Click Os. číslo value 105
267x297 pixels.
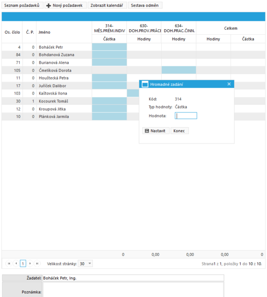coord(17,70)
